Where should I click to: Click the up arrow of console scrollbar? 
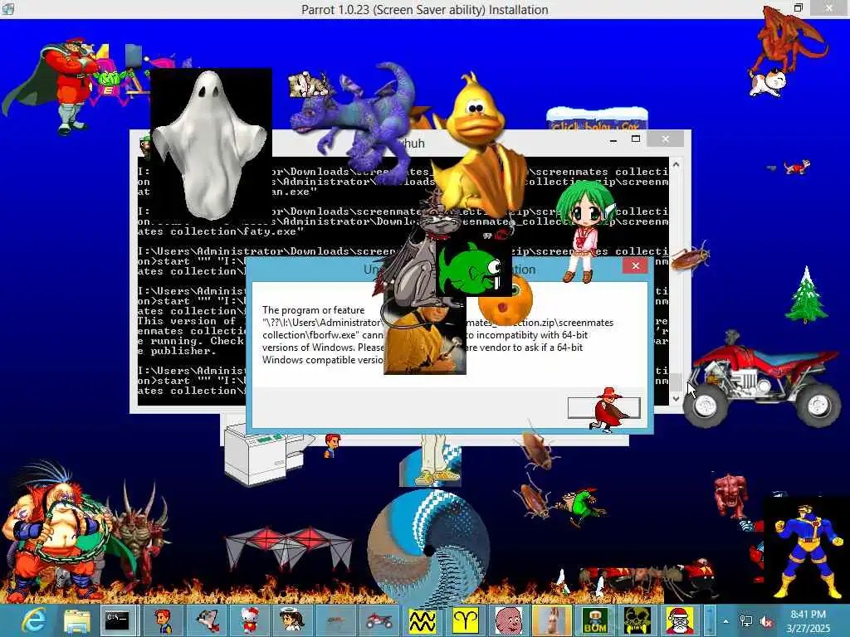click(676, 164)
